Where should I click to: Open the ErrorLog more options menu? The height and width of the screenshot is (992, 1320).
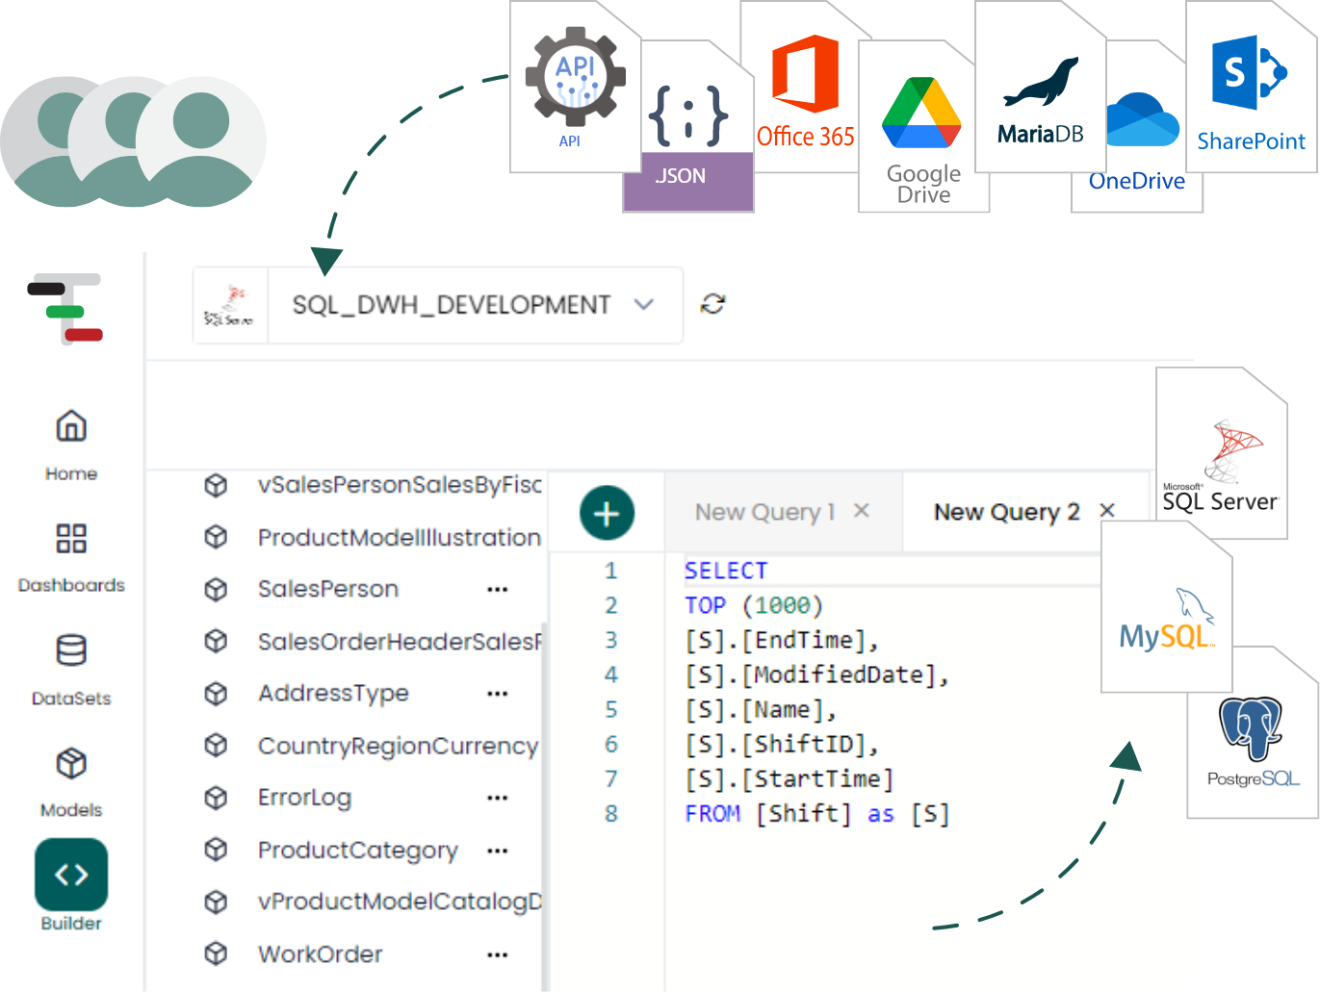[x=497, y=798]
